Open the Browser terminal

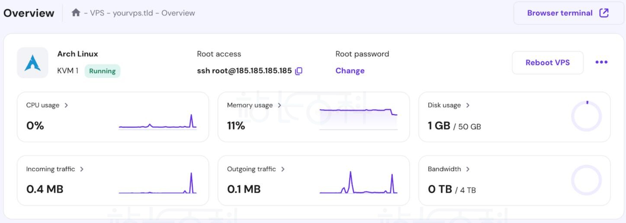(559, 13)
